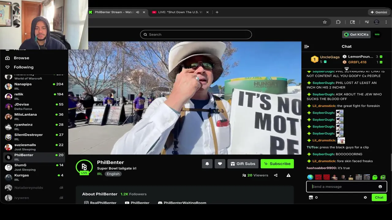The width and height of the screenshot is (392, 220).
Task: Open offline ivywren channel
Action: tap(34, 198)
